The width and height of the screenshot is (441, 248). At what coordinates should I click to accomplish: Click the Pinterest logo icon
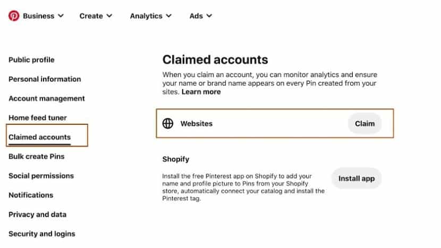pyautogui.click(x=14, y=16)
